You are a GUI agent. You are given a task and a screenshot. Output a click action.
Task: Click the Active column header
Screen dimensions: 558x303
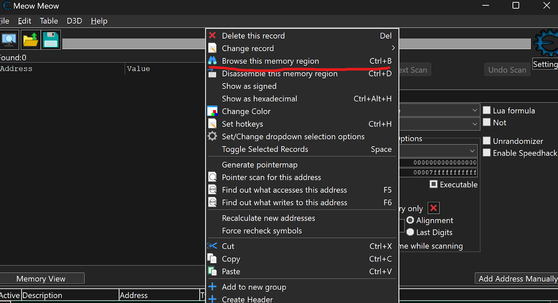(x=10, y=295)
